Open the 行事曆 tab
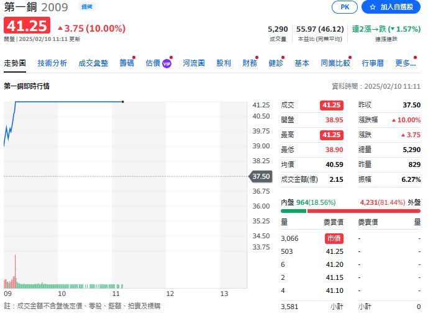This screenshot has width=428, height=314. [x=373, y=63]
